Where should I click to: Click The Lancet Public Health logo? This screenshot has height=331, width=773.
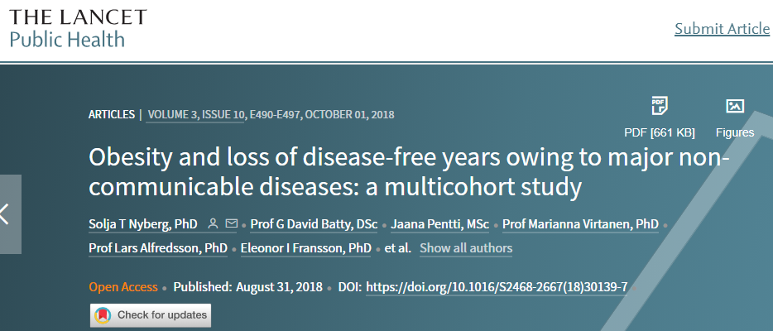78,28
